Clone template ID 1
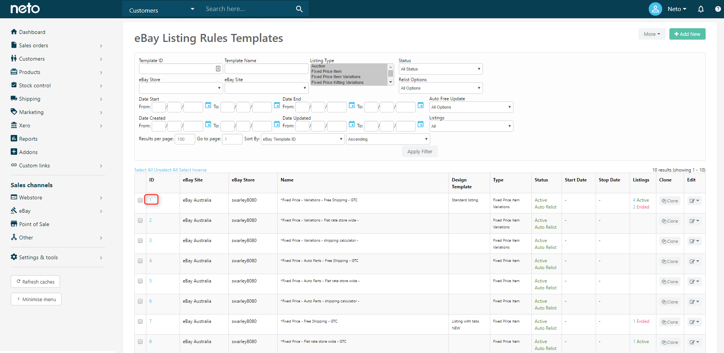724x353 pixels. (670, 201)
